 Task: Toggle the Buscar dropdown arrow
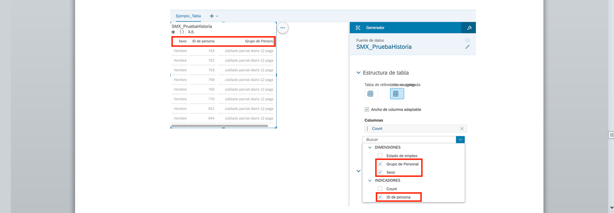pyautogui.click(x=460, y=140)
